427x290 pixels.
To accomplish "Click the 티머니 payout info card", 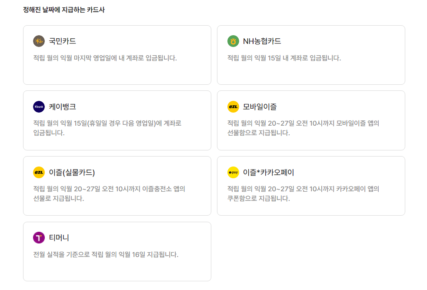I will [x=117, y=250].
